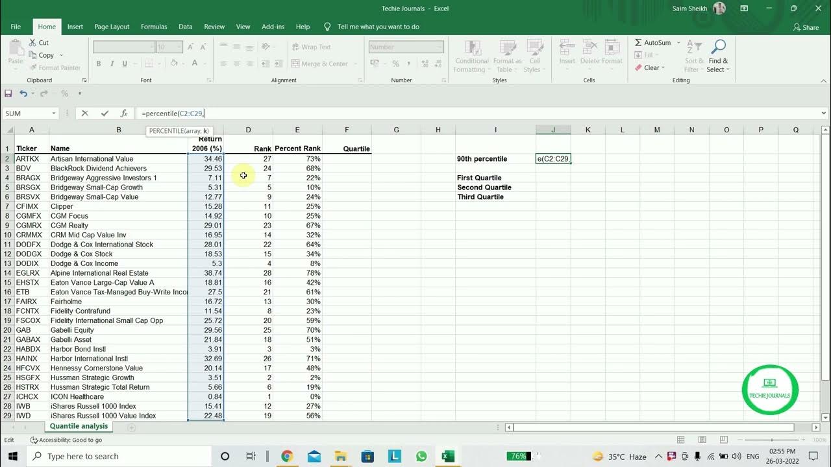
Task: Open the font name dropdown
Action: point(151,47)
